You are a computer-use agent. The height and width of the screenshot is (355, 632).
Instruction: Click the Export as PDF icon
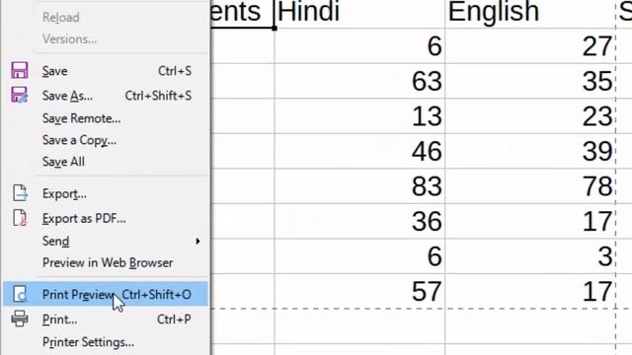click(20, 218)
